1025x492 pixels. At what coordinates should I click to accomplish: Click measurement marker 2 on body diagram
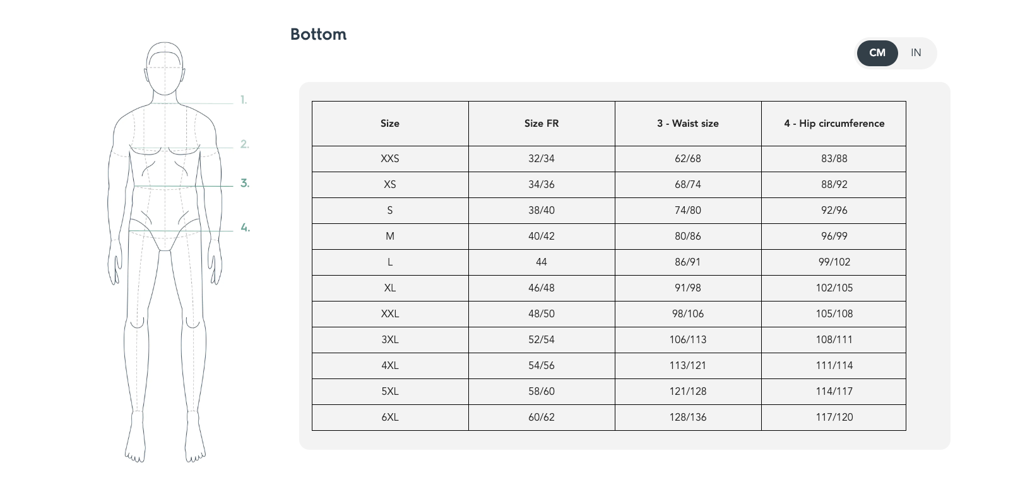(245, 144)
